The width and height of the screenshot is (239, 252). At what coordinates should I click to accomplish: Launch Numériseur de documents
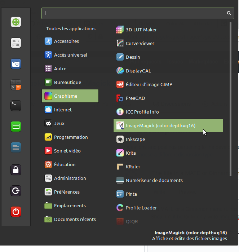(x=168, y=180)
